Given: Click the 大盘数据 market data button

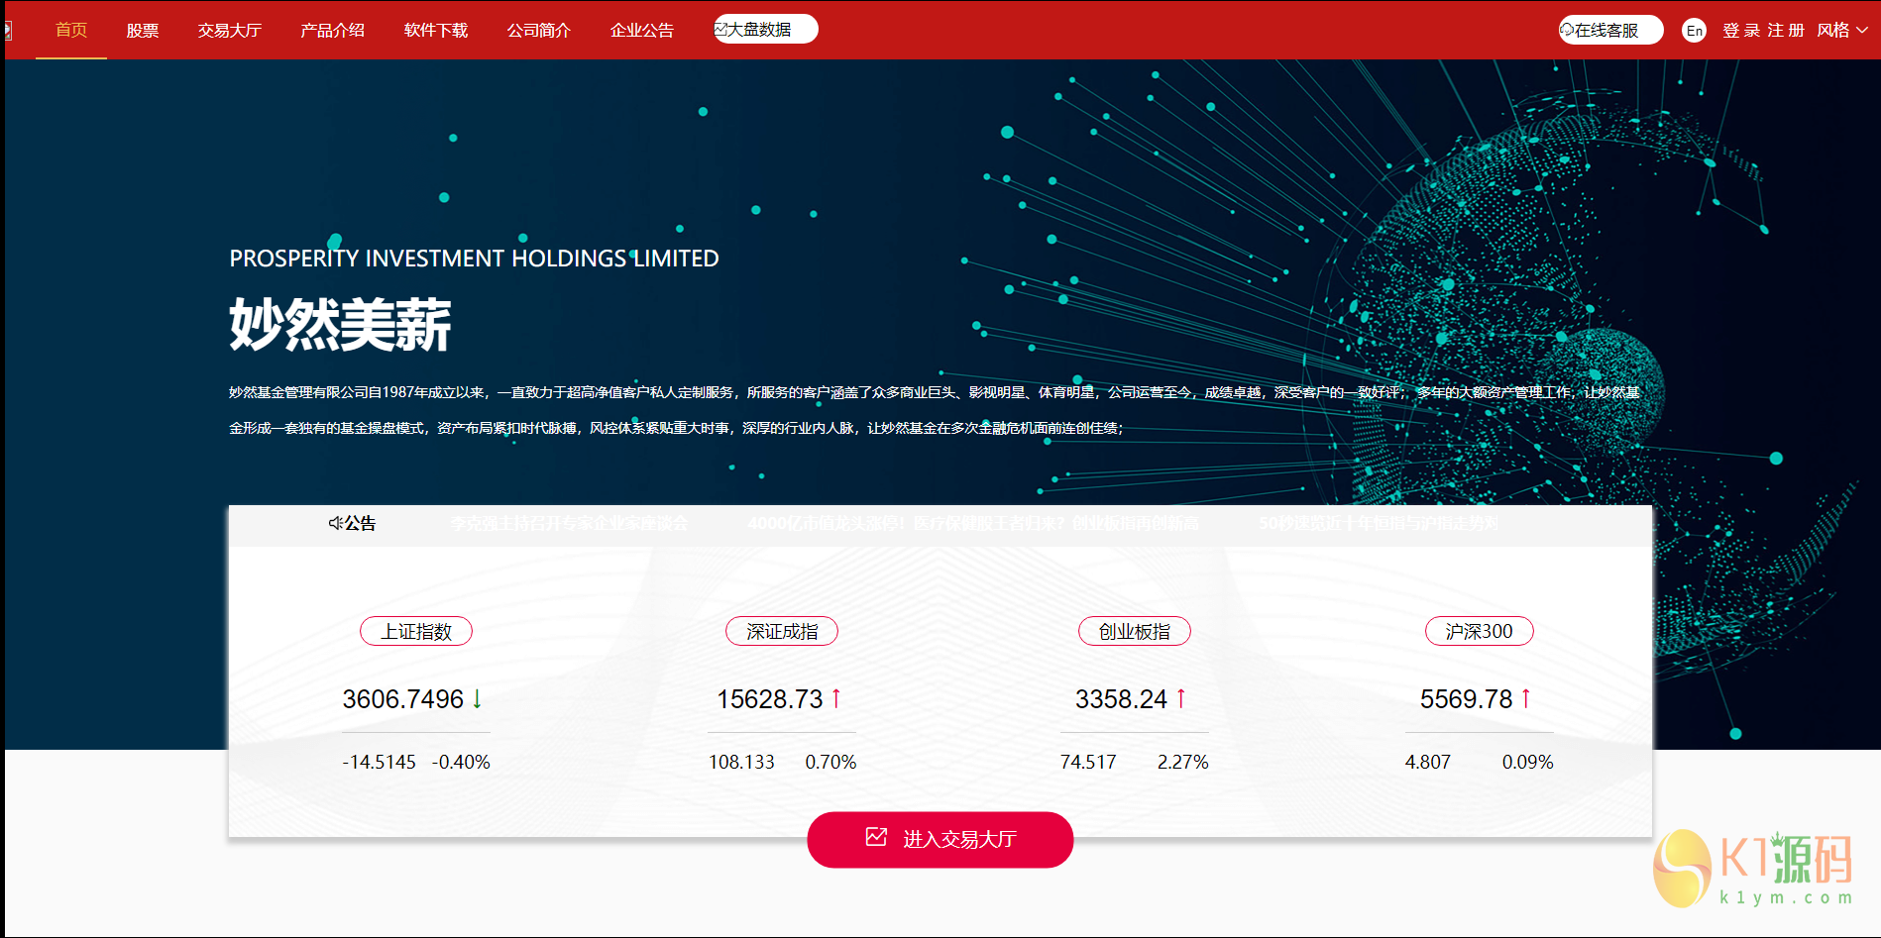Looking at the screenshot, I should 765,29.
